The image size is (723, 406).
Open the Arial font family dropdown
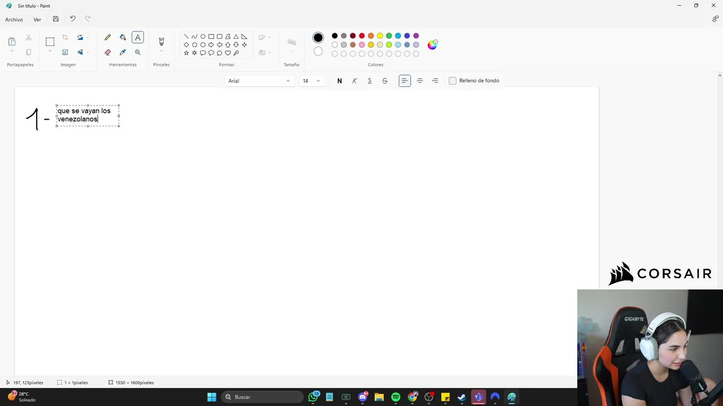click(x=259, y=81)
